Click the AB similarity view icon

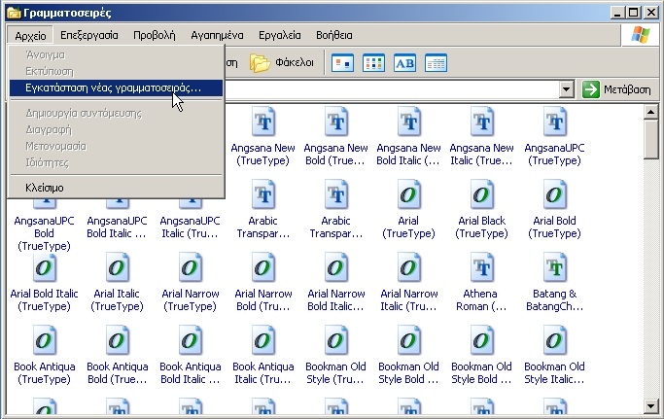click(404, 63)
